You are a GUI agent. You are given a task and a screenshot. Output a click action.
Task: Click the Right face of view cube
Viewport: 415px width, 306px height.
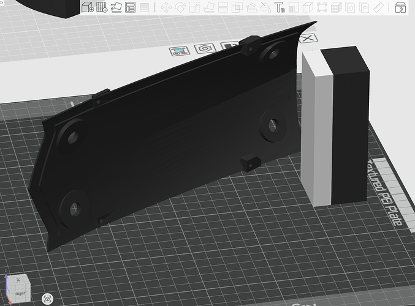click(20, 294)
